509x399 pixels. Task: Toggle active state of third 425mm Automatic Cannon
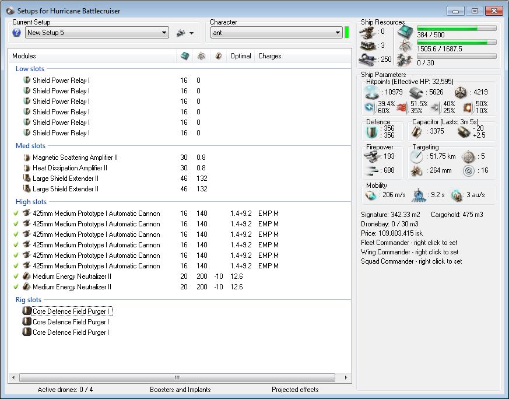coord(16,234)
